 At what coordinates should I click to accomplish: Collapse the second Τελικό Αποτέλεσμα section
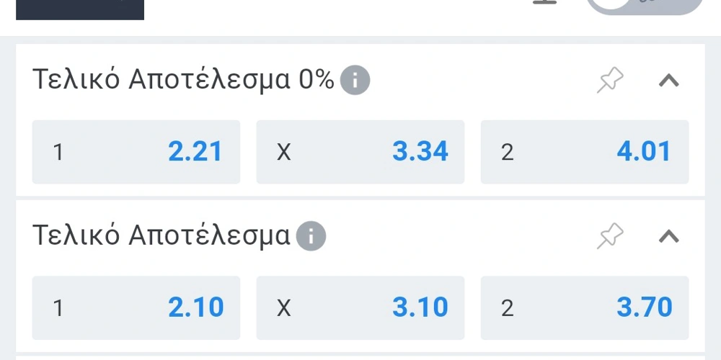click(669, 236)
